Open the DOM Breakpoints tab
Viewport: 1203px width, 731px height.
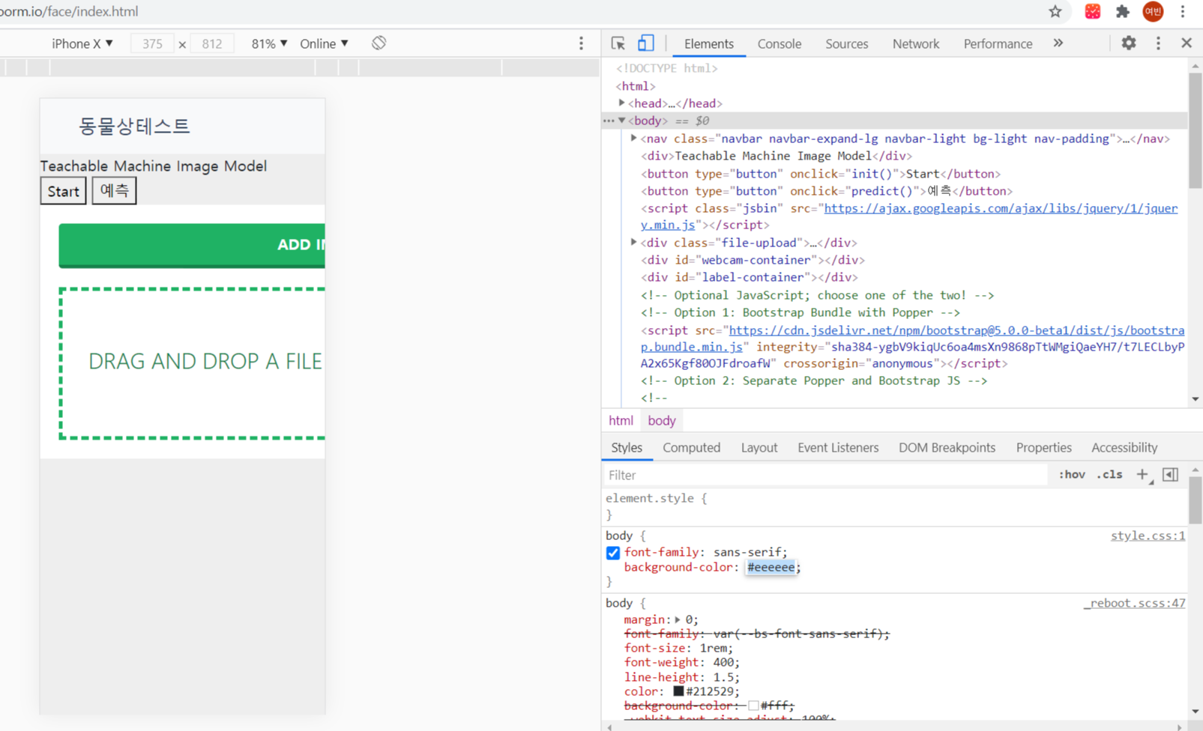click(947, 447)
